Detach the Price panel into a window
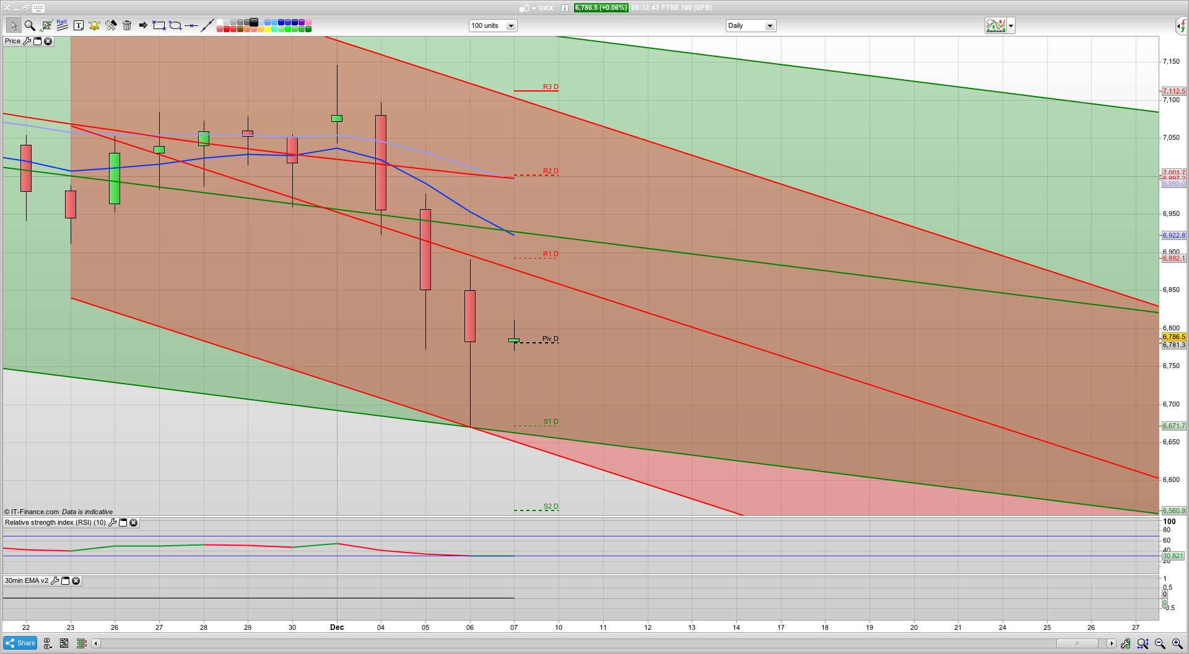Image resolution: width=1189 pixels, height=654 pixels. point(37,41)
